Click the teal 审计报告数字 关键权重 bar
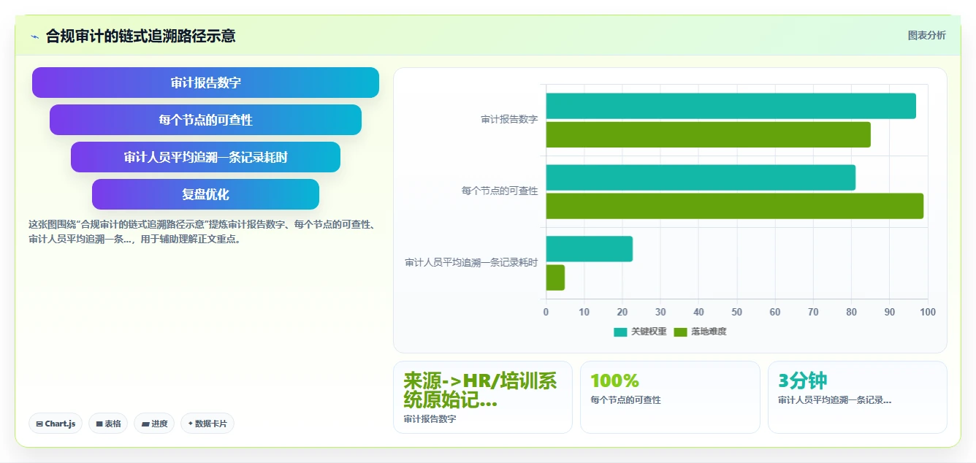 (x=731, y=106)
